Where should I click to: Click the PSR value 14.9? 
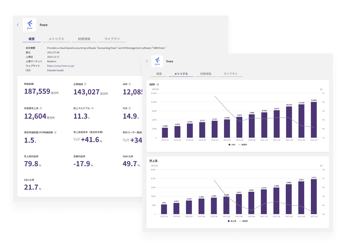point(130,116)
